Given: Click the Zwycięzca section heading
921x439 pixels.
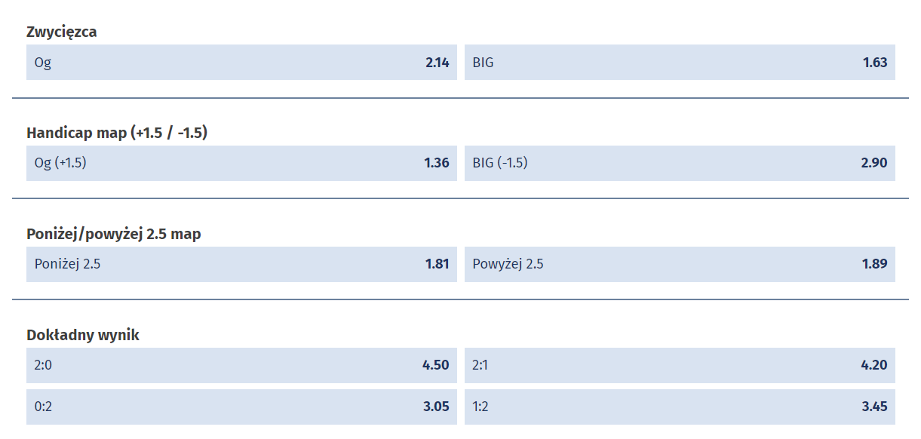Looking at the screenshot, I should [62, 32].
